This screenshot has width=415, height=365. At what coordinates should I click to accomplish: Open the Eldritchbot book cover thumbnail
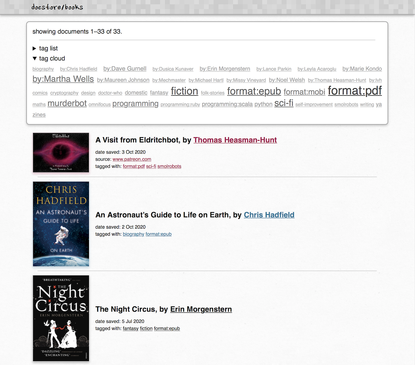point(61,152)
